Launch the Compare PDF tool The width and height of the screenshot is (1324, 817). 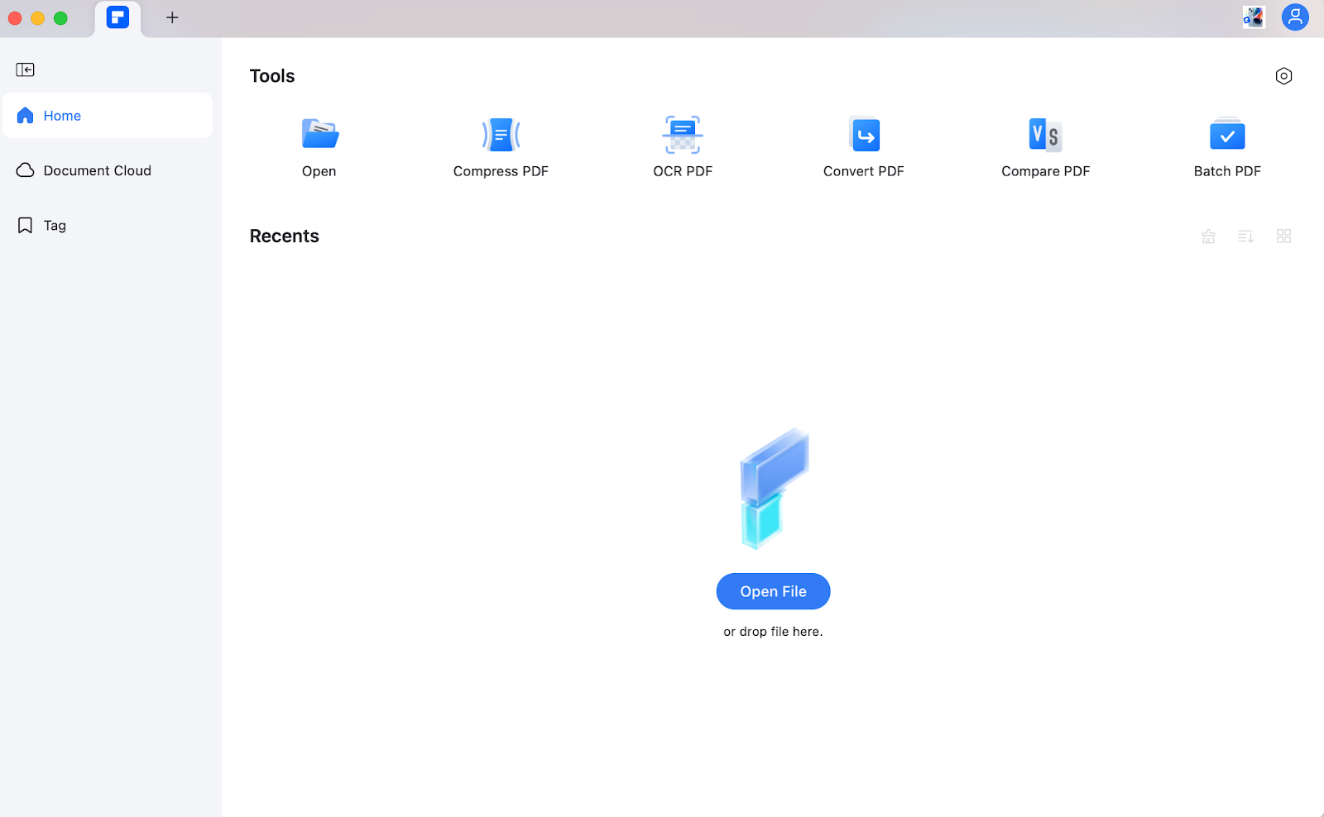click(1046, 148)
